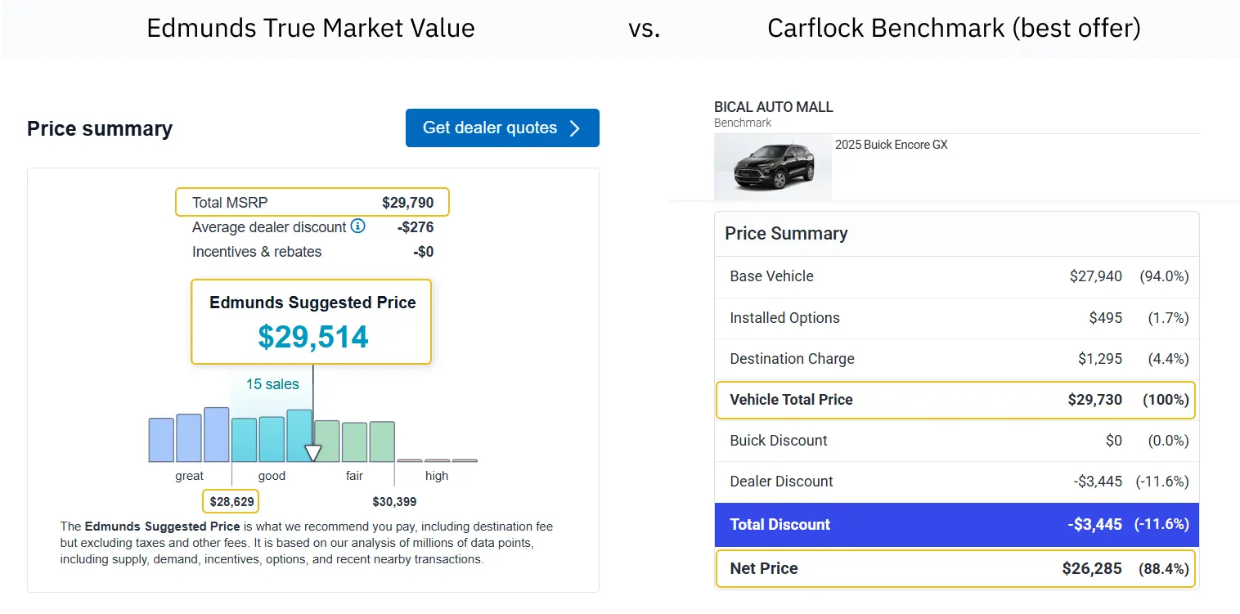This screenshot has width=1240, height=614.
Task: Click the 2025 Buick Encore GX title
Action: click(x=891, y=145)
